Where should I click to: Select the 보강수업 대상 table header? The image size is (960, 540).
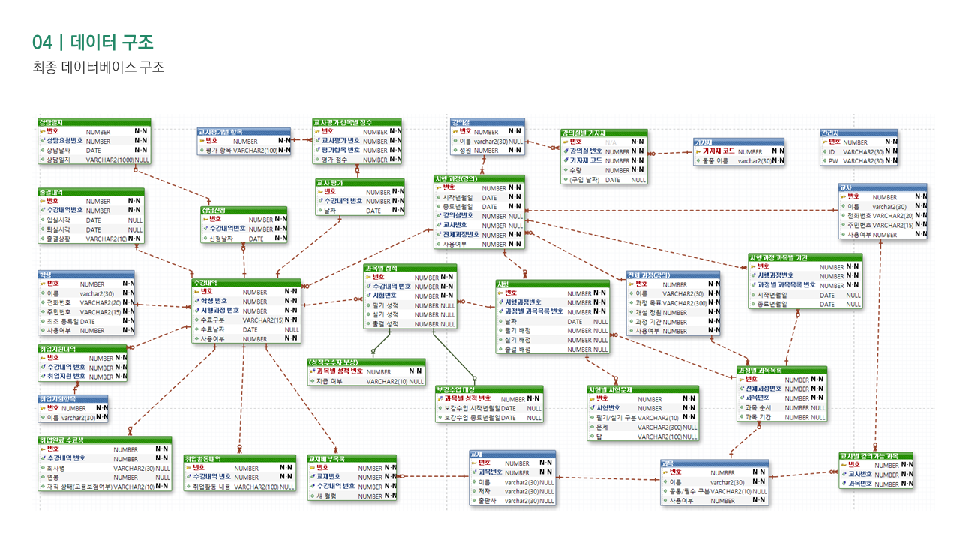489,389
